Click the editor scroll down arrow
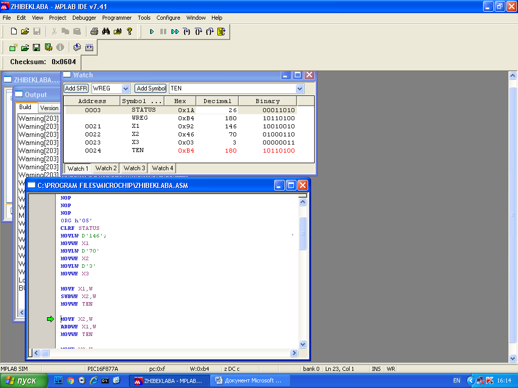This screenshot has width=518, height=388. click(303, 344)
